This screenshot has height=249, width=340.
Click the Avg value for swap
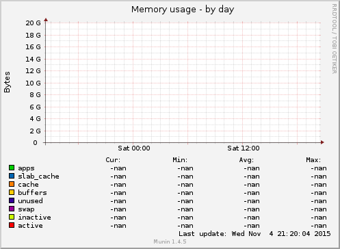click(x=252, y=209)
